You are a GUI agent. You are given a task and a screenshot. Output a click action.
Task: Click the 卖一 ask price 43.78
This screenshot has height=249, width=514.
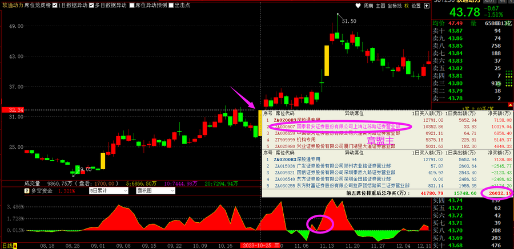[455, 99]
